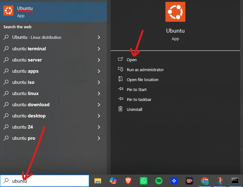243x187 pixels.
Task: Pin Ubuntu to taskbar
Action: coord(139,99)
